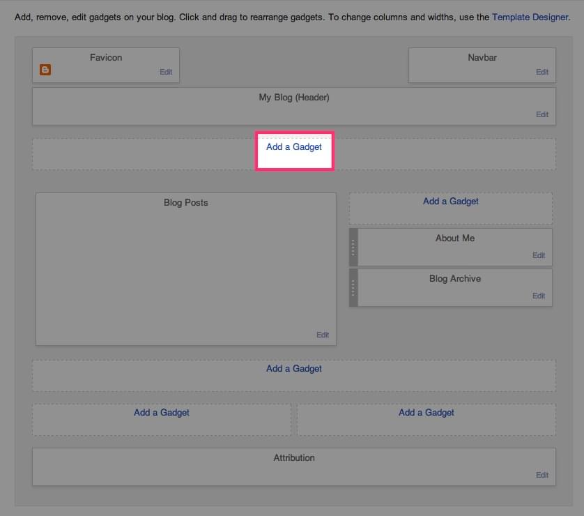Screen dimensions: 584x516
Task: Edit the Navbar gadget
Action: tap(542, 72)
